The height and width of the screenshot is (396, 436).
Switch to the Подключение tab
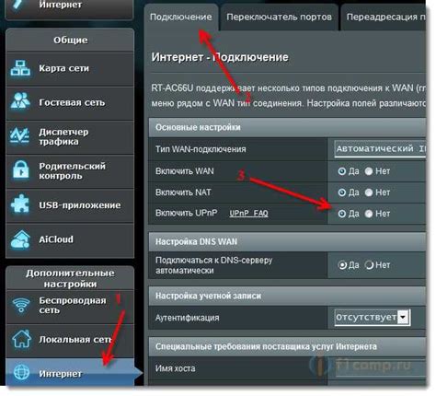(181, 17)
